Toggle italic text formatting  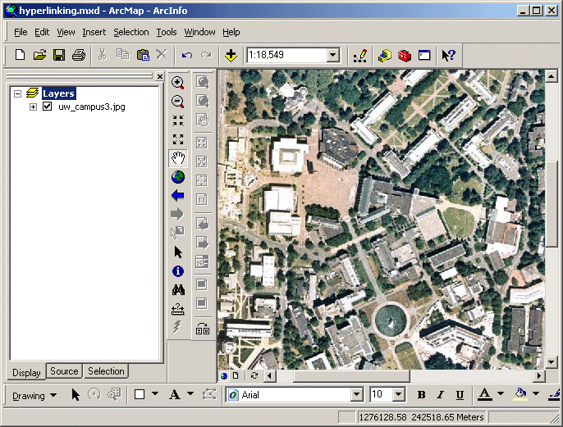pos(441,395)
